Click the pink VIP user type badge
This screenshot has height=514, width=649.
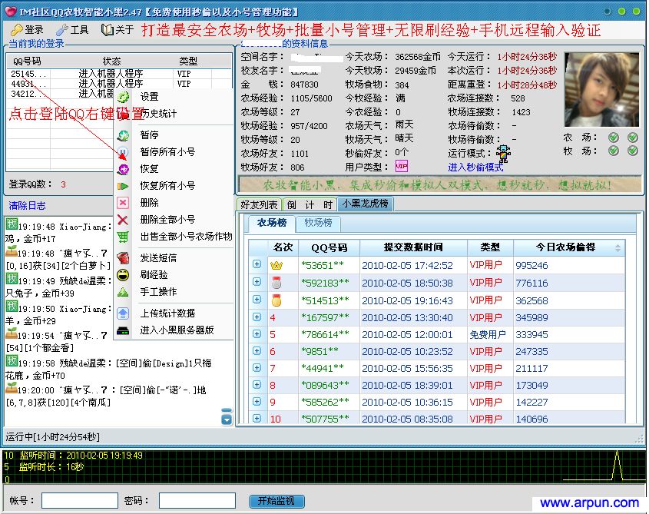pos(402,167)
